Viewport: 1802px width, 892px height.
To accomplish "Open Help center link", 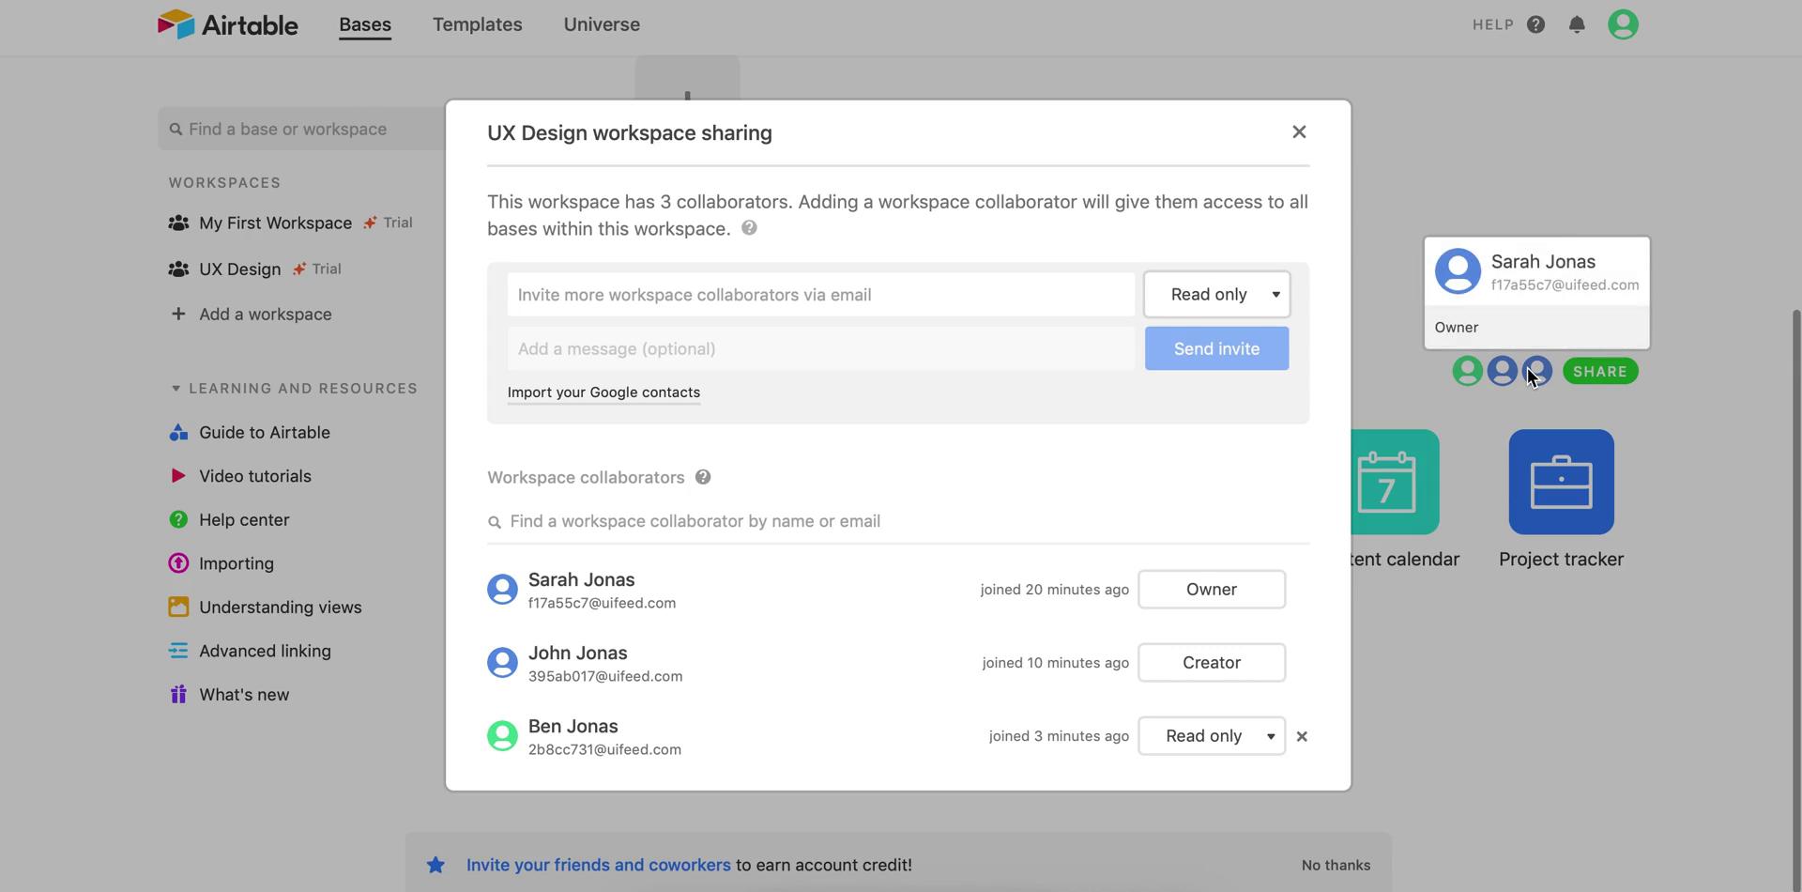I will pyautogui.click(x=244, y=520).
